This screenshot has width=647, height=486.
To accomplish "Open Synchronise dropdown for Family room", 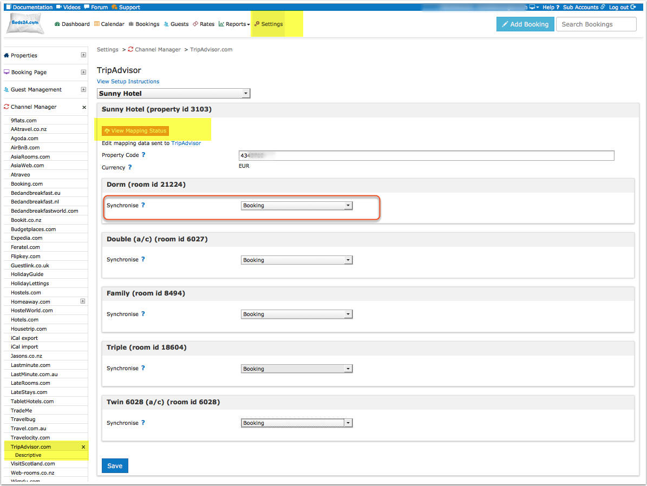I will pos(297,314).
